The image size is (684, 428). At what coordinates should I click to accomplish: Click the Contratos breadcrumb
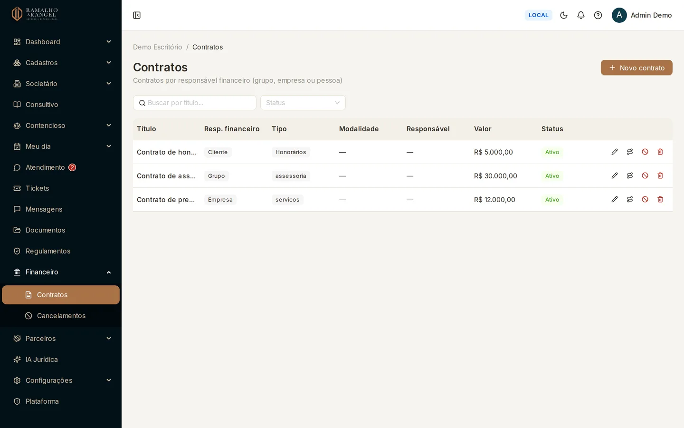point(208,47)
